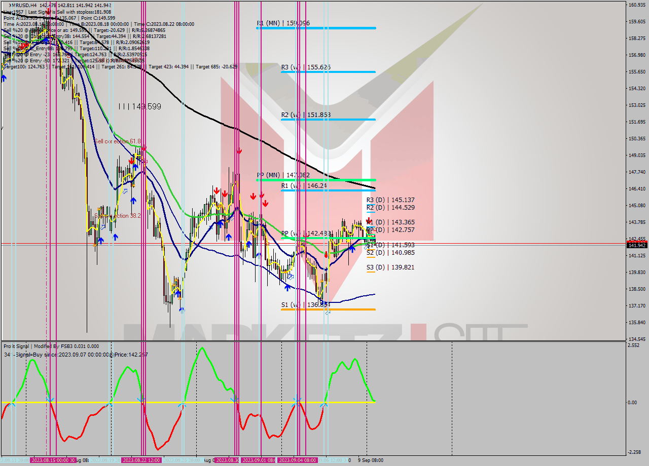Click the '| | | 149.599' level label

(x=139, y=106)
